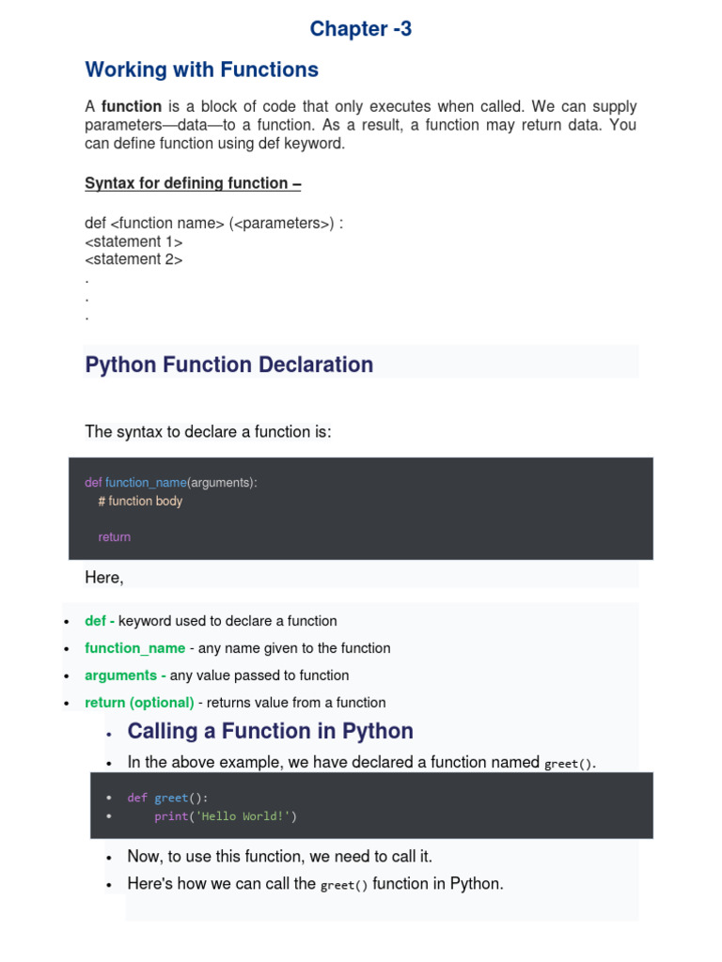
Task: Click the "Chapter -3" title
Action: tap(361, 29)
